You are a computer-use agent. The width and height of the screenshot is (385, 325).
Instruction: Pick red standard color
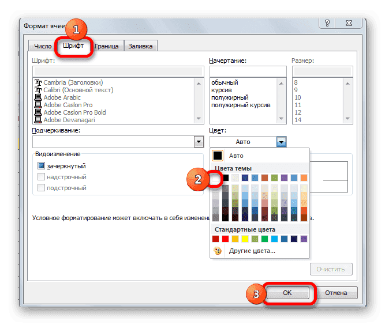point(226,239)
